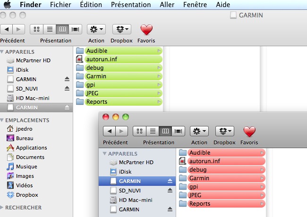Image resolution: width=307 pixels, height=217 pixels.
Task: Switch back window to list view
Action: [x=50, y=29]
